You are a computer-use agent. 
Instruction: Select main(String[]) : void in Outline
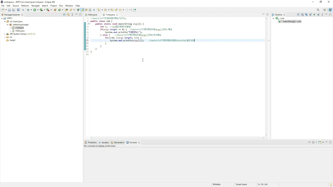tap(290, 21)
